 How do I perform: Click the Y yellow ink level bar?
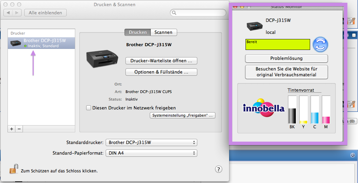click(x=303, y=110)
